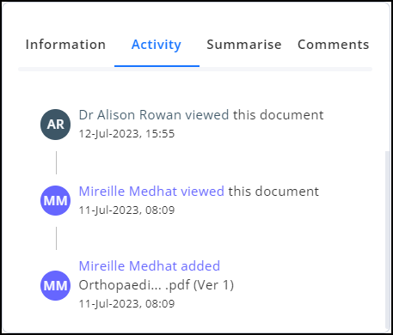Screen dimensions: 393x335
Task: Click 'this document' text in Mireille's viewed entry
Action: [273, 192]
